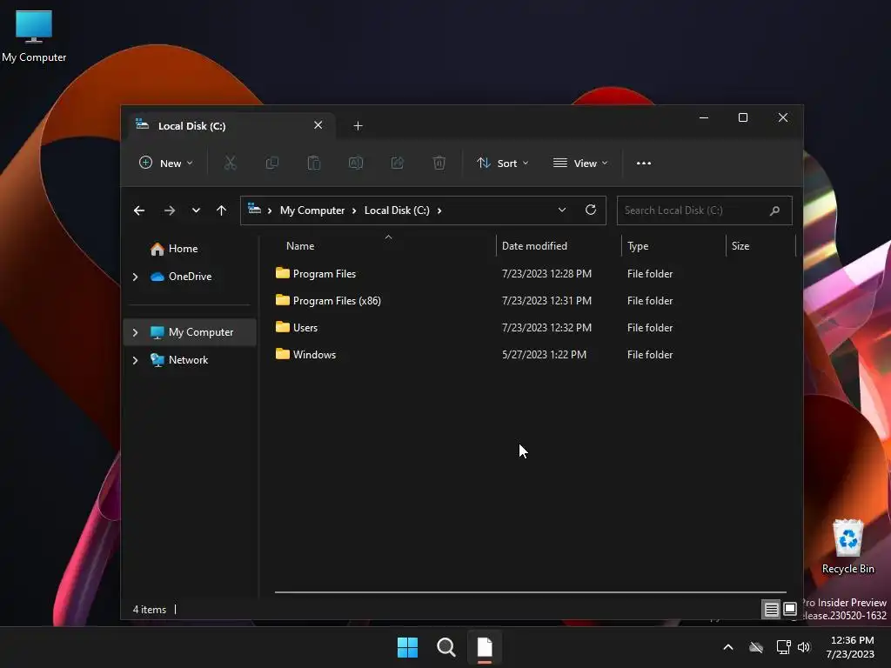Open the Windows Start button
Viewport: 891px width, 668px height.
(407, 647)
